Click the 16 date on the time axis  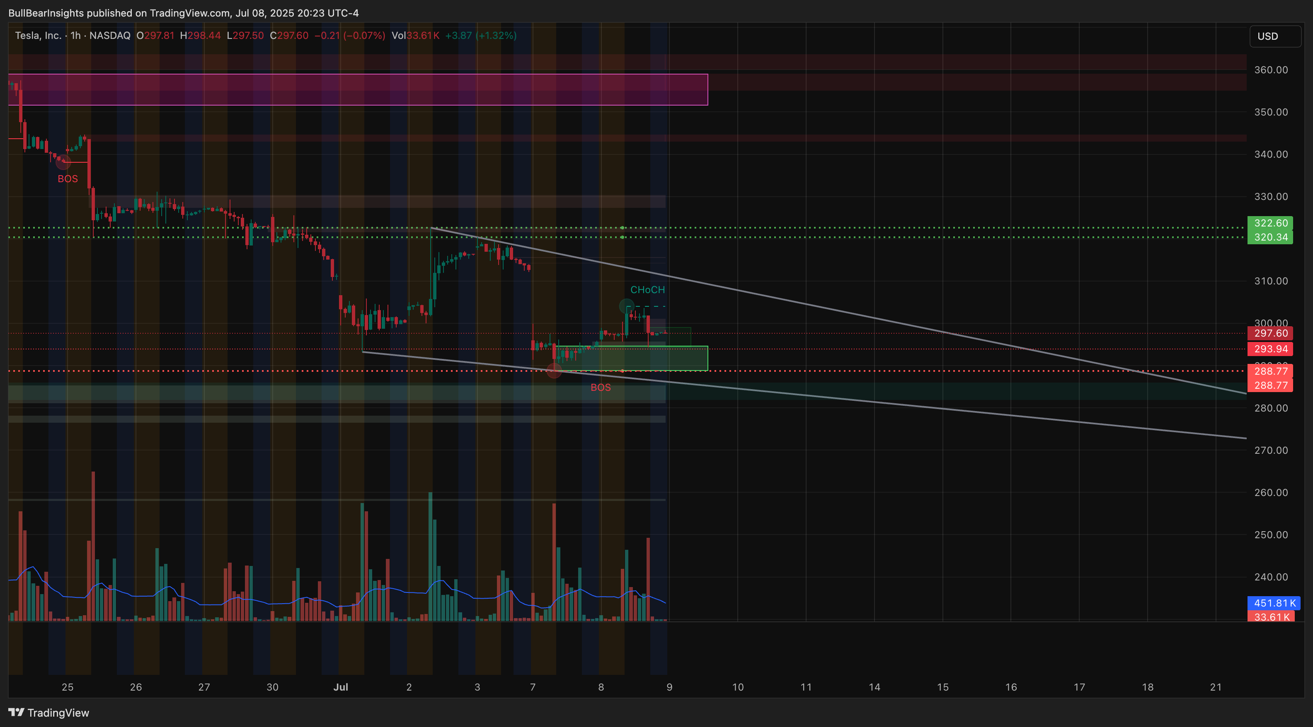pyautogui.click(x=1011, y=687)
